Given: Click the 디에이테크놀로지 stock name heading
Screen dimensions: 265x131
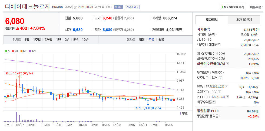Looking at the screenshot, I should click(x=27, y=6).
